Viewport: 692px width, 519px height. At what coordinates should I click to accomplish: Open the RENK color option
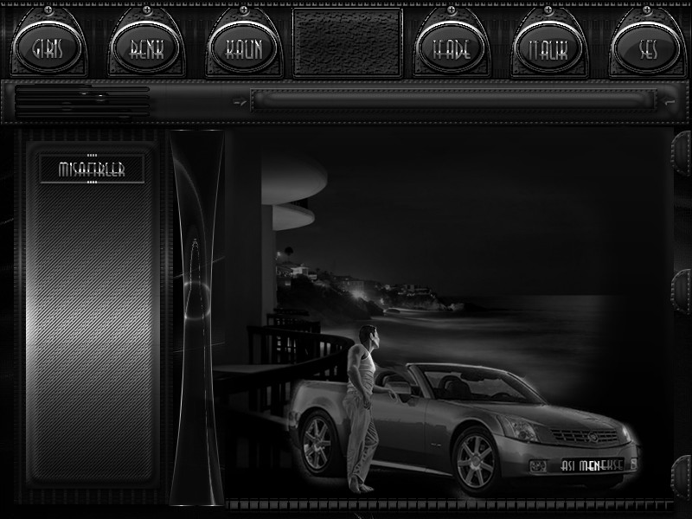click(145, 49)
